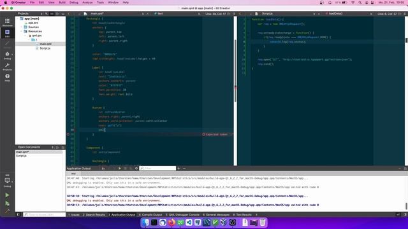Image resolution: width=408 pixels, height=229 pixels.
Task: Open Tools menu in menu bar
Action: click(100, 3)
